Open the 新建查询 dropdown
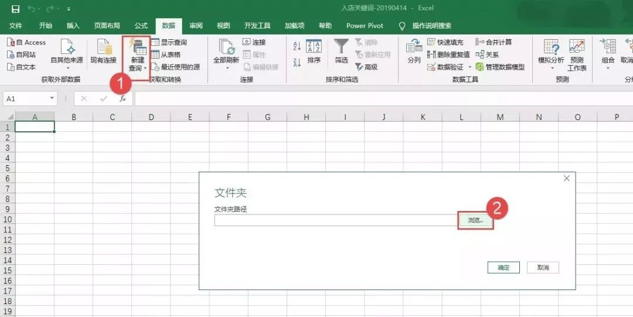The width and height of the screenshot is (633, 317). point(137,56)
